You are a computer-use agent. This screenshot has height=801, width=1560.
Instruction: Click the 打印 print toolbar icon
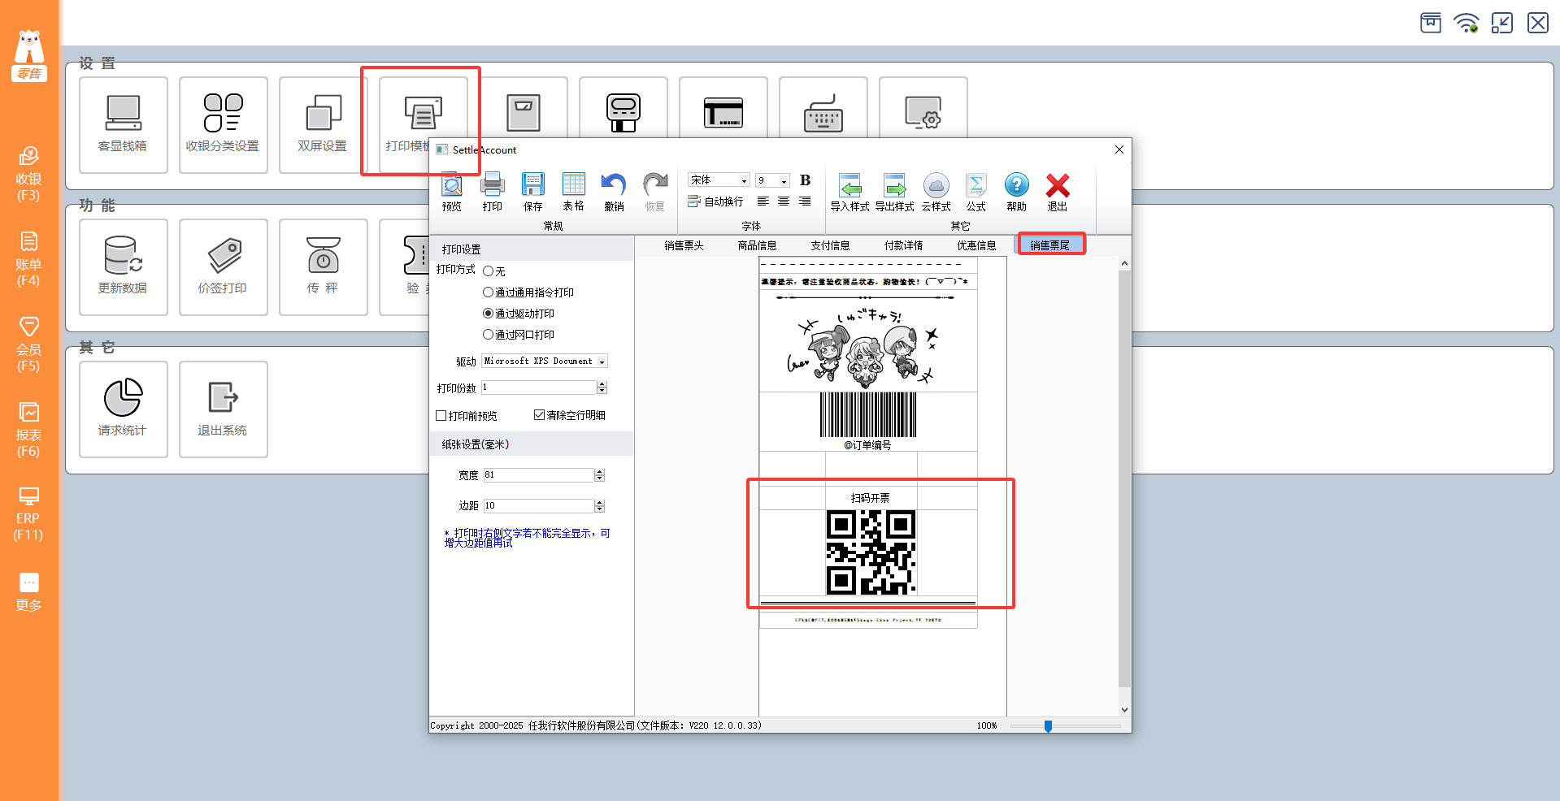coord(493,192)
